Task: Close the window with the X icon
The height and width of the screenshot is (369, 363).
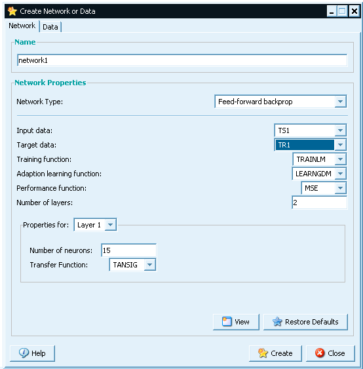Action: [354, 11]
